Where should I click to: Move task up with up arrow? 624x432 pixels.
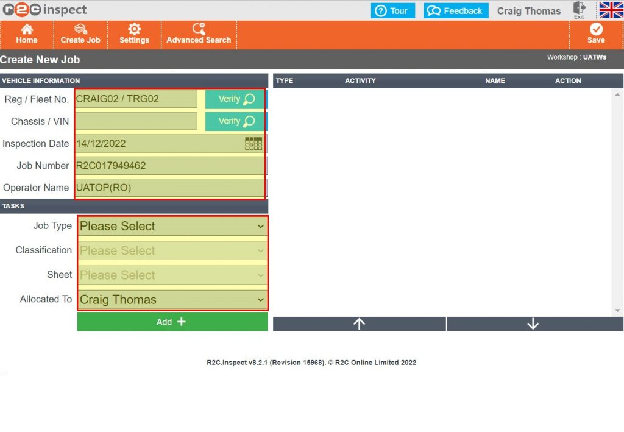[359, 324]
